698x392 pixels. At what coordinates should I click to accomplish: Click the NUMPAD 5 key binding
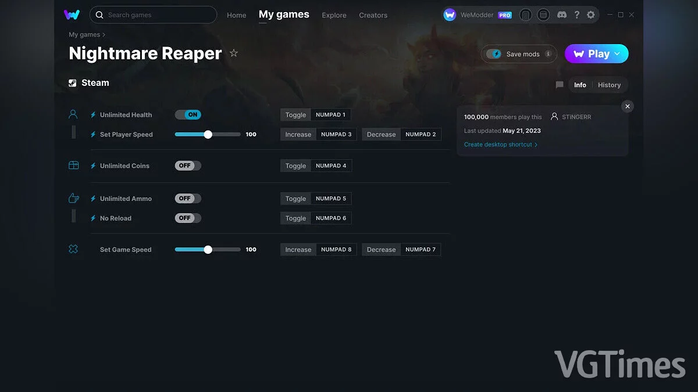tap(331, 199)
